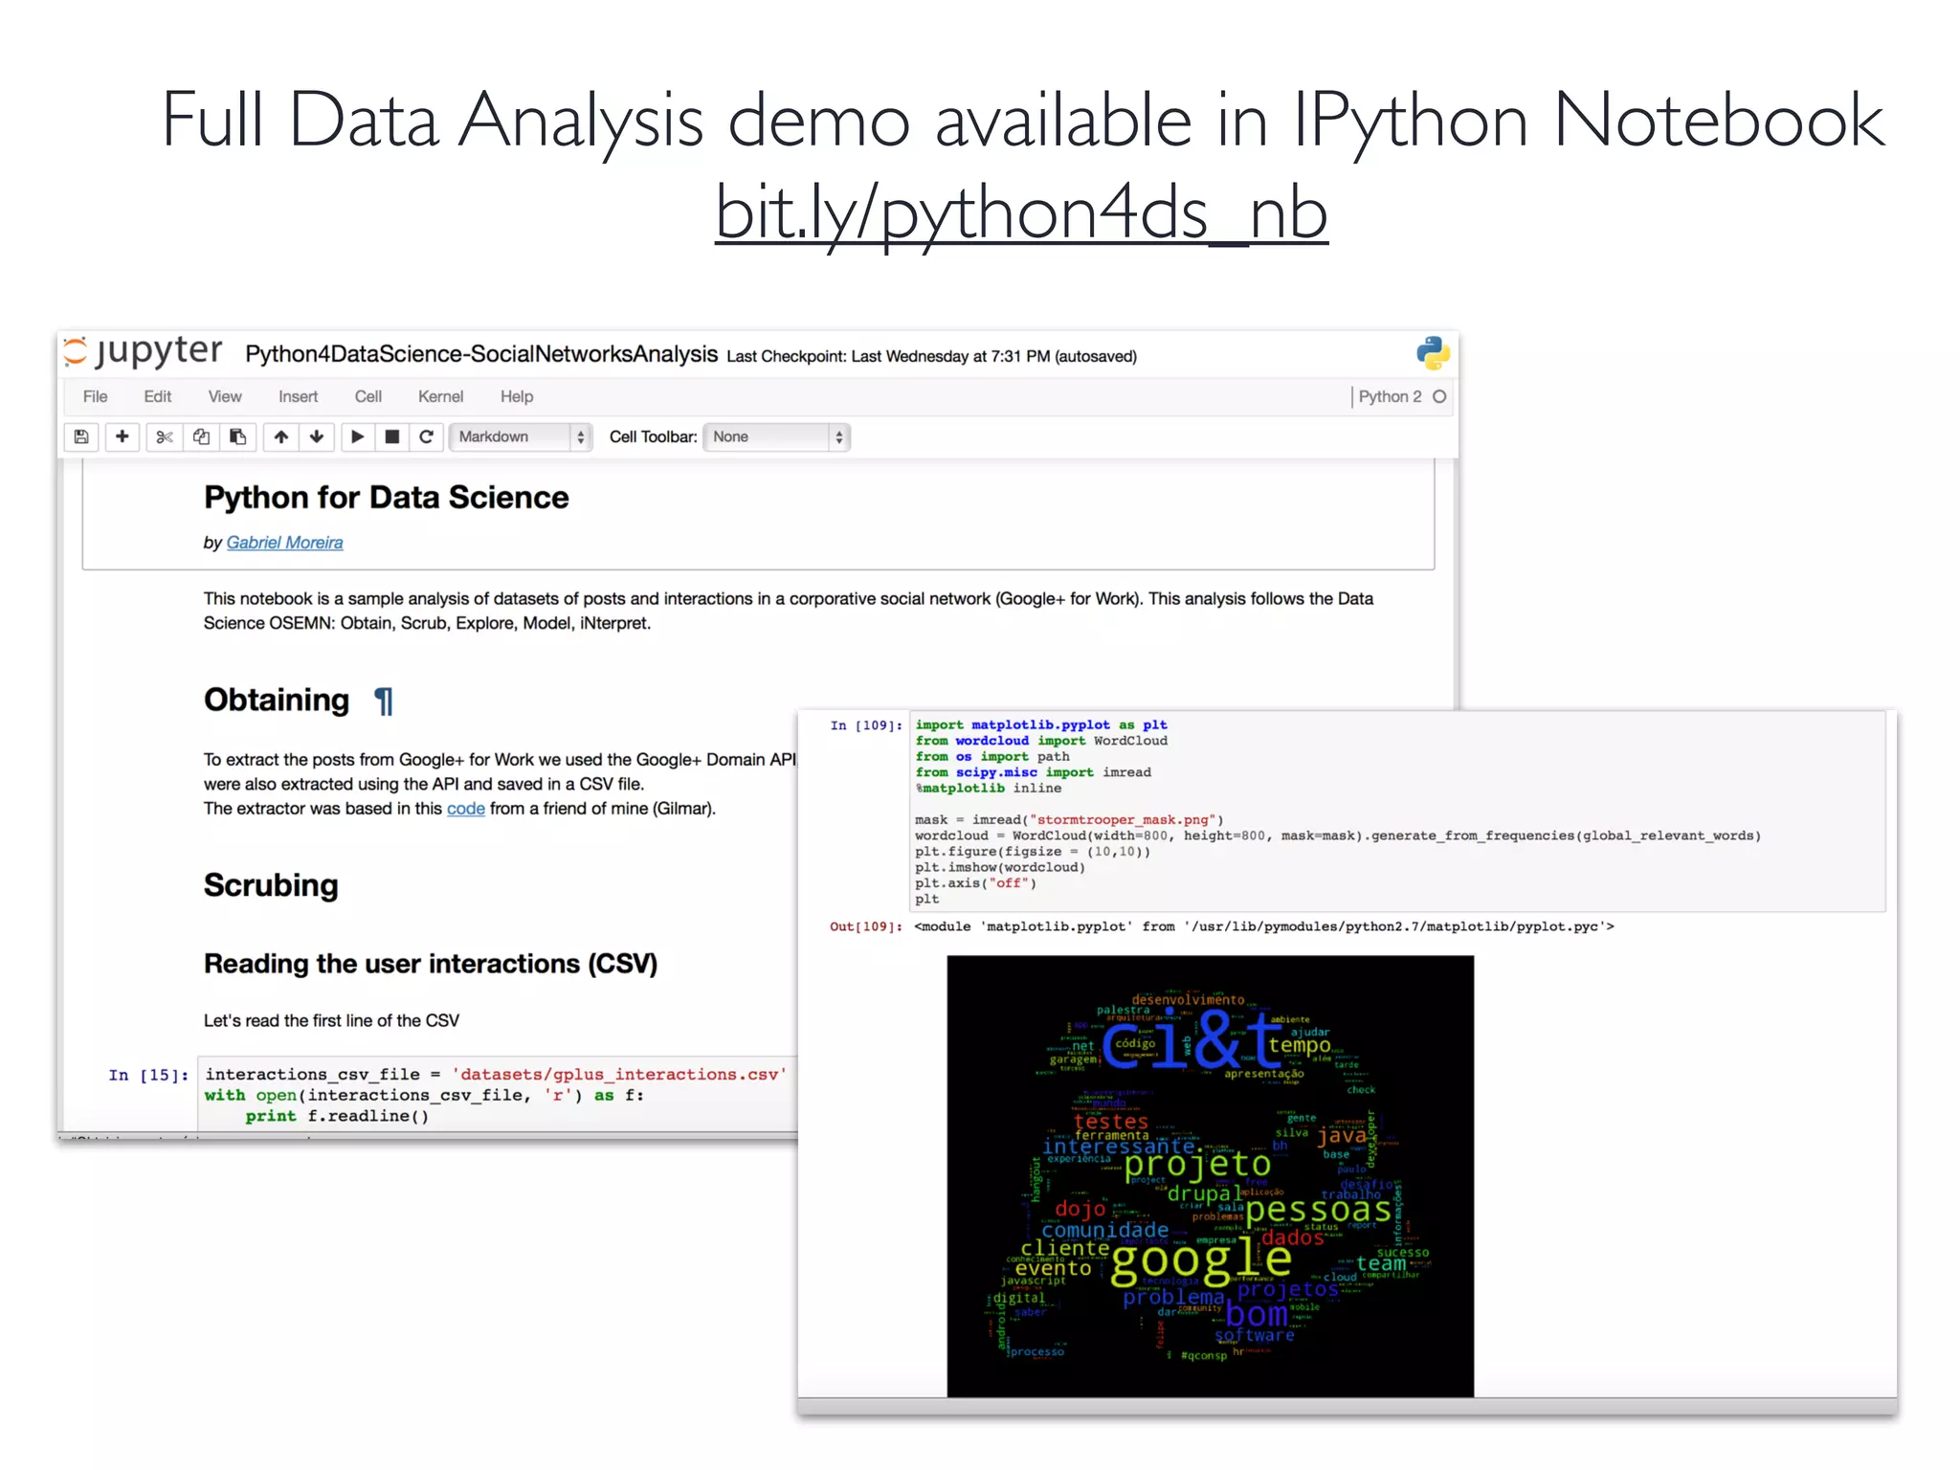Move the cell up with the arrow icon
This screenshot has width=1960, height=1470.
pyautogui.click(x=281, y=437)
